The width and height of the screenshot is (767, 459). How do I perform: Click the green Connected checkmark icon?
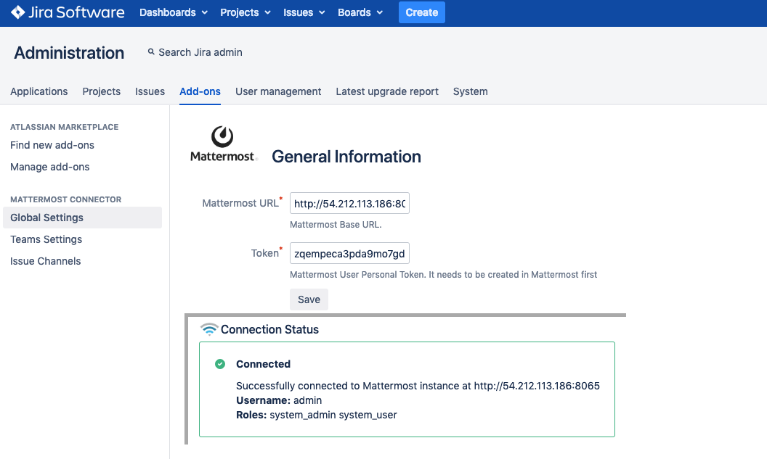click(x=220, y=364)
